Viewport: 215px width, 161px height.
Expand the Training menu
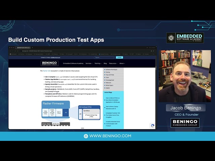tap(98, 63)
